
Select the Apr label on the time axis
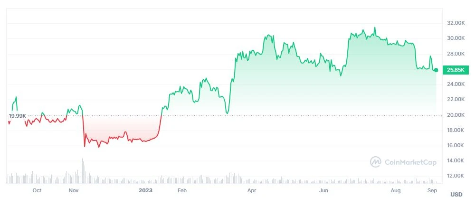point(252,190)
